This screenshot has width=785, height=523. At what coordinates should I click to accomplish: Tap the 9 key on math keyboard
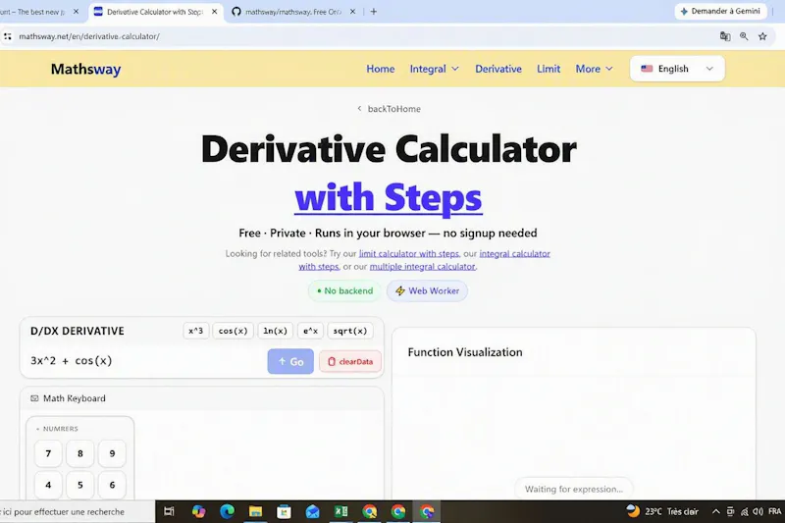tap(112, 453)
